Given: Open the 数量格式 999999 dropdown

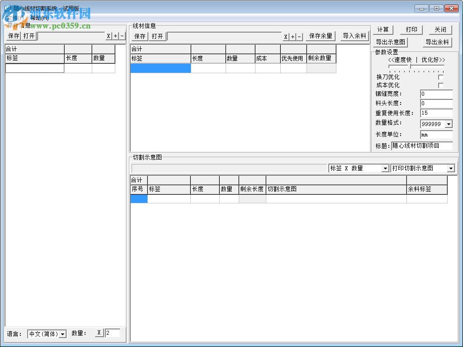Looking at the screenshot, I should (x=449, y=124).
